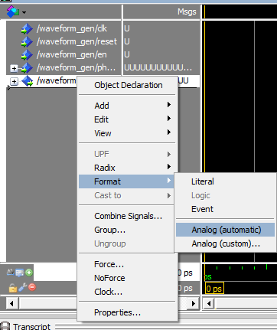Screen dimensions: 277x330
Task: Click the clk signal diamond icon
Action: click(27, 29)
